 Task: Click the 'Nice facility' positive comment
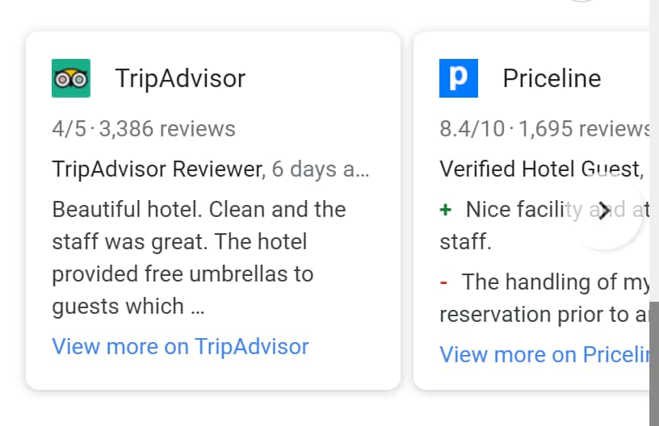[517, 210]
